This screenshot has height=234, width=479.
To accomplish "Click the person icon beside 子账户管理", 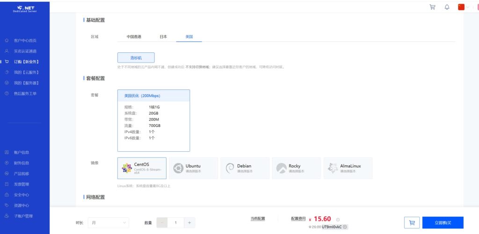I will pos(7,216).
